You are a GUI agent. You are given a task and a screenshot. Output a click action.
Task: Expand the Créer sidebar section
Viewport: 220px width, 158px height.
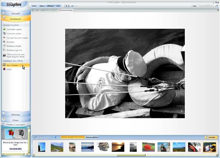tap(15, 120)
